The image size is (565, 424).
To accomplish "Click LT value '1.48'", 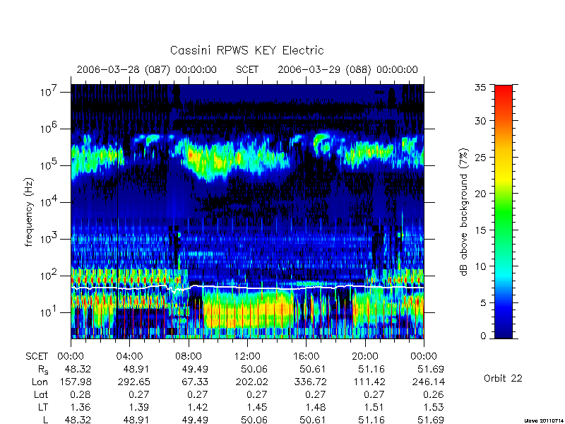I will [x=316, y=407].
